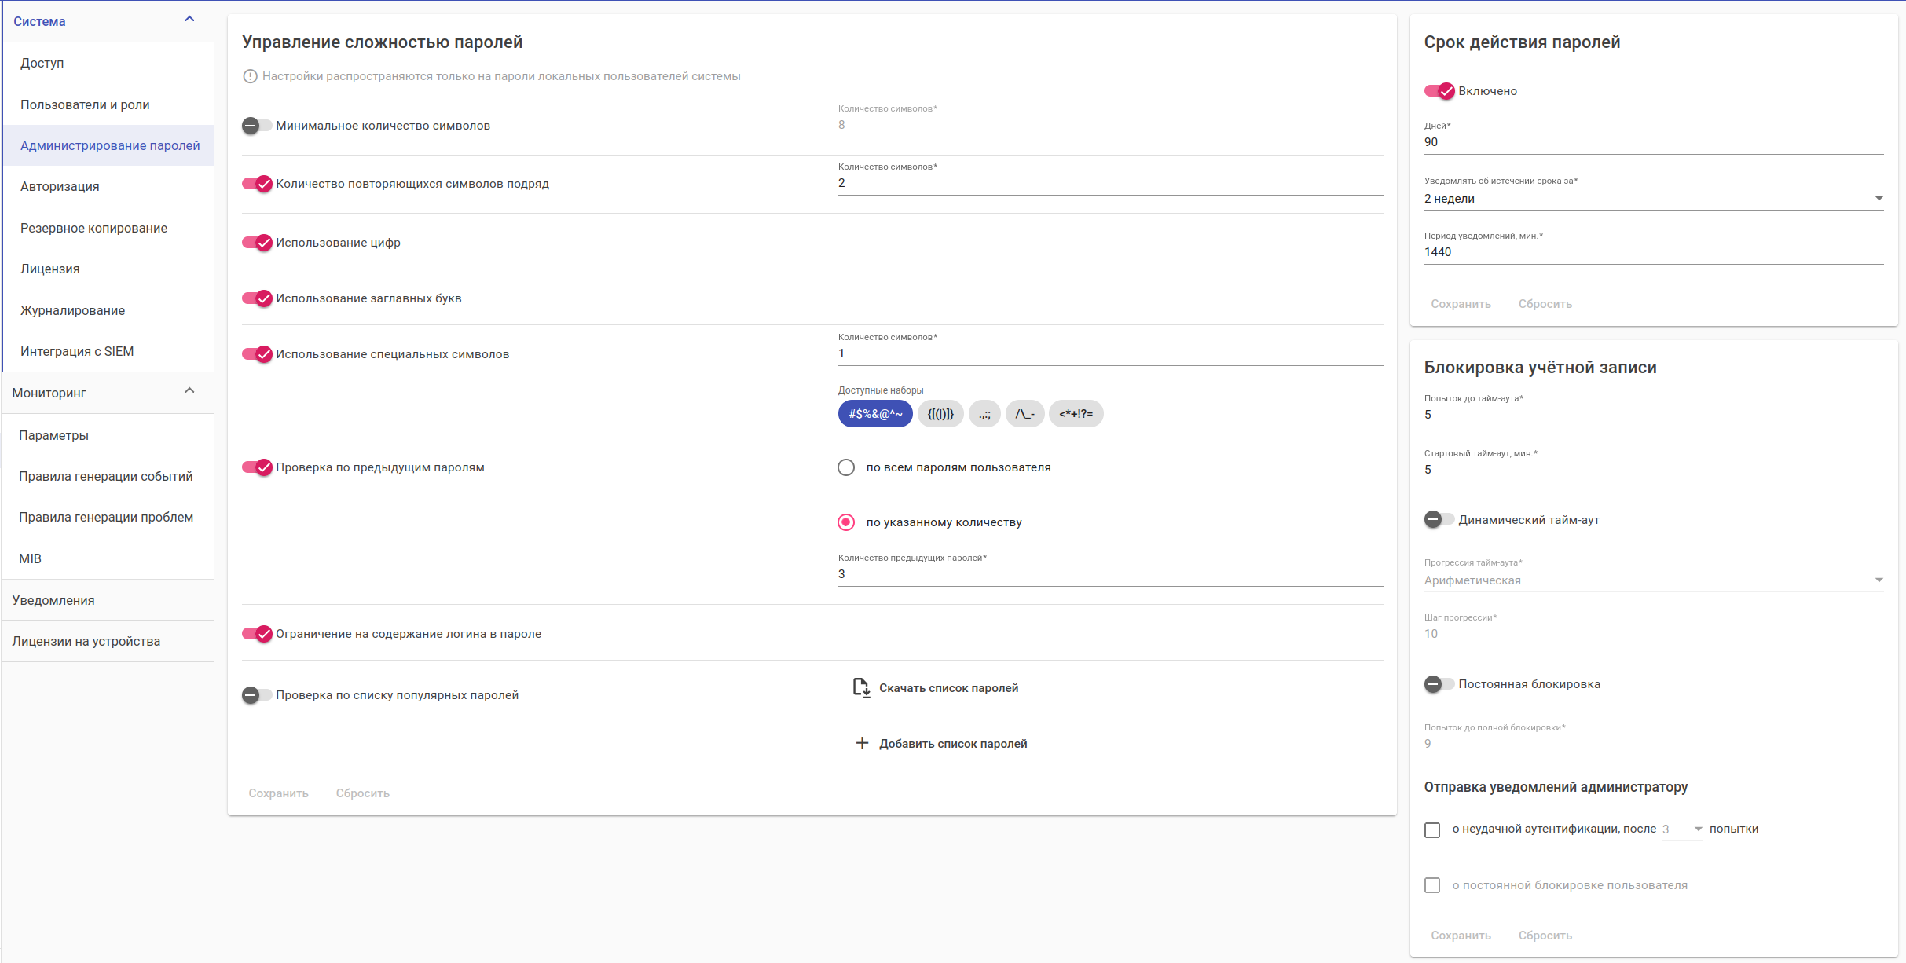Select the .,:; punctuation set chip

pos(984,414)
